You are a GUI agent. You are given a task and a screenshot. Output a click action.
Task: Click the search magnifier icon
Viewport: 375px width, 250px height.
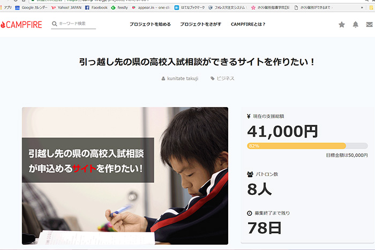[x=55, y=24]
